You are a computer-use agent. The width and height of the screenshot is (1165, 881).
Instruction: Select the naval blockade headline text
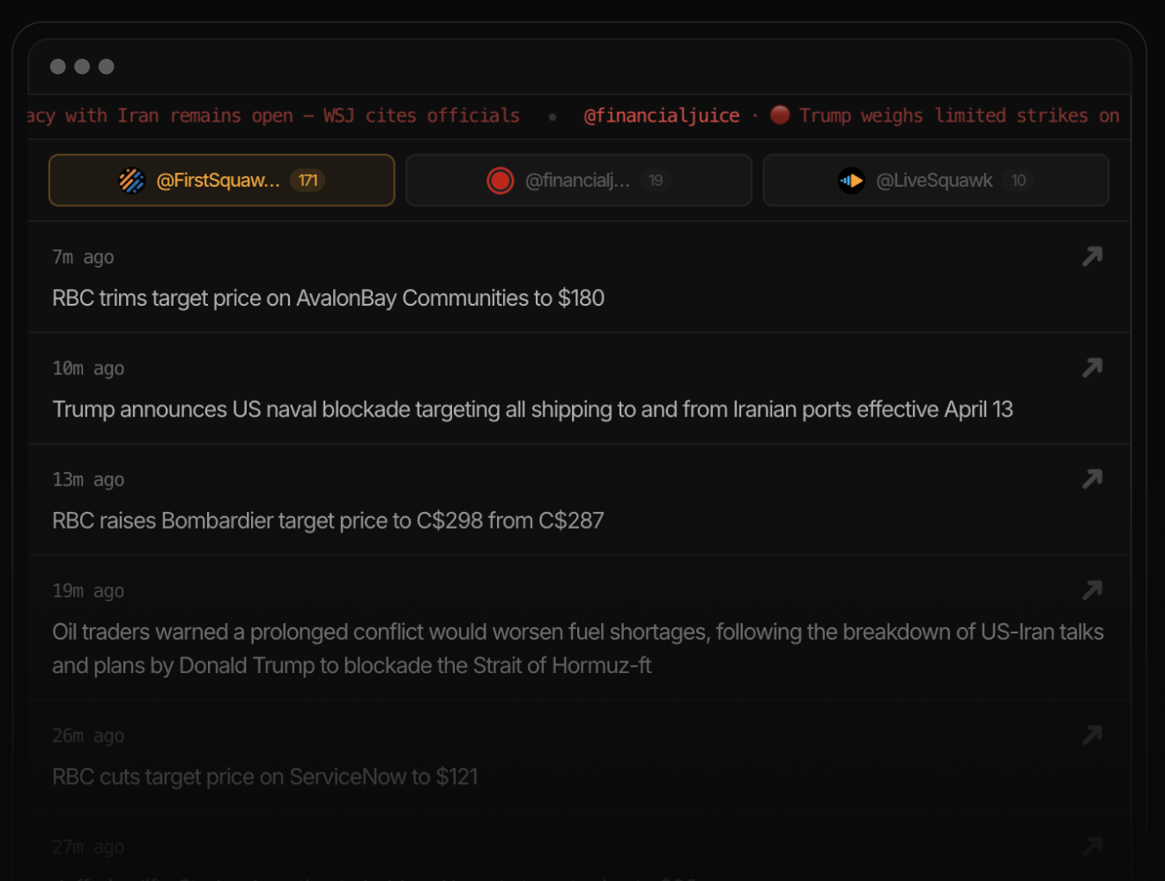(x=532, y=409)
